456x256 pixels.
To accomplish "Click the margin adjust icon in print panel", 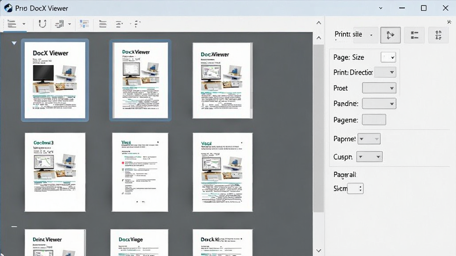I will [438, 35].
